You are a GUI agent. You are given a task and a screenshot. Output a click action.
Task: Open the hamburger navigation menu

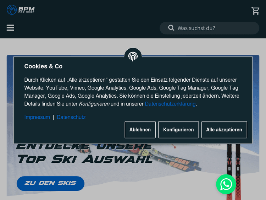[10, 28]
